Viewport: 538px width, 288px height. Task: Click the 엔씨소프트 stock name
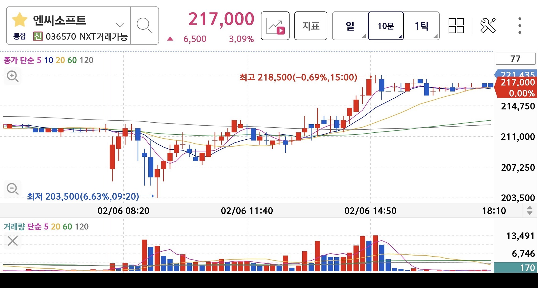pyautogui.click(x=59, y=20)
